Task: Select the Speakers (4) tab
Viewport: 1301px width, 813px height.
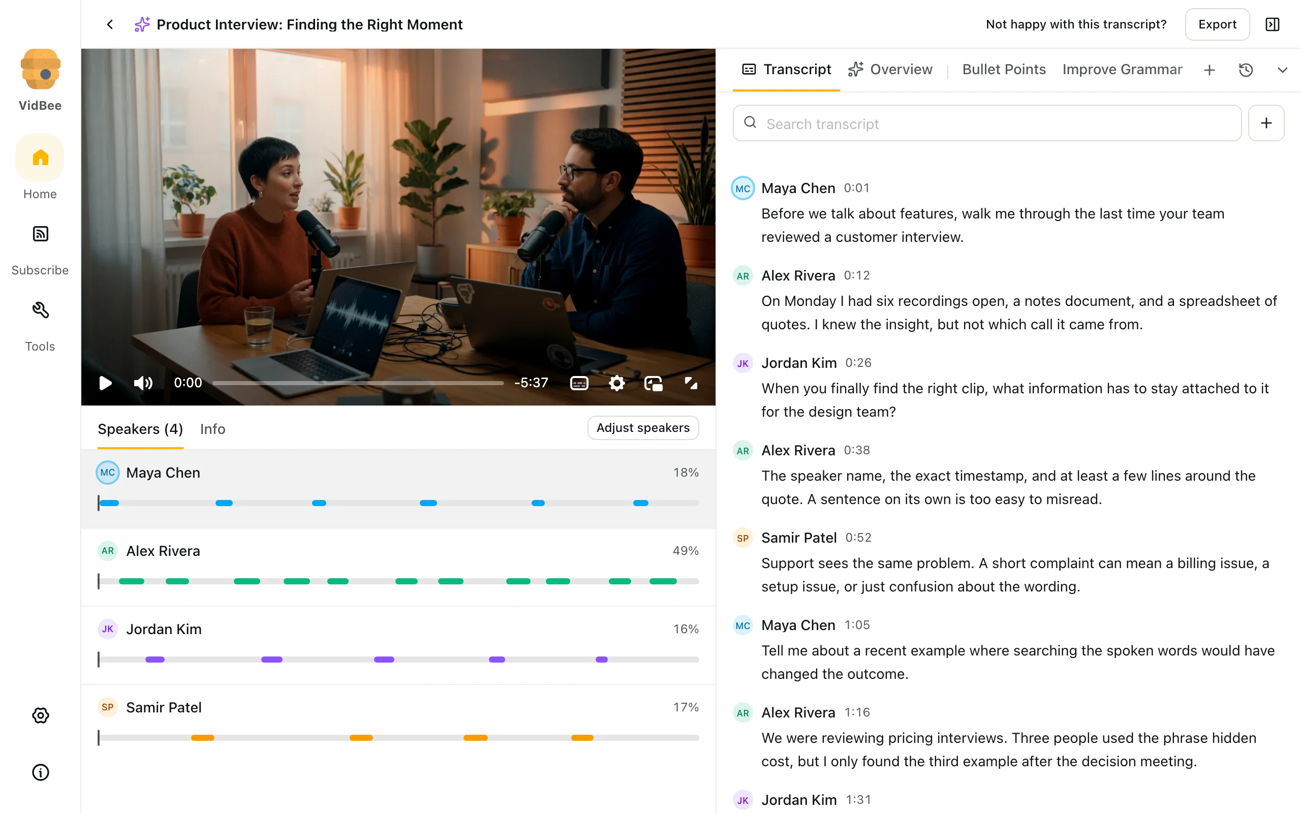Action: click(140, 429)
